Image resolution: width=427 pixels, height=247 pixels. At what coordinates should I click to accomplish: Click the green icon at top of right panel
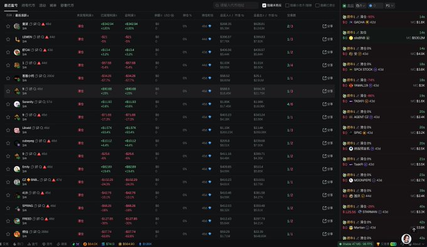pos(344,6)
